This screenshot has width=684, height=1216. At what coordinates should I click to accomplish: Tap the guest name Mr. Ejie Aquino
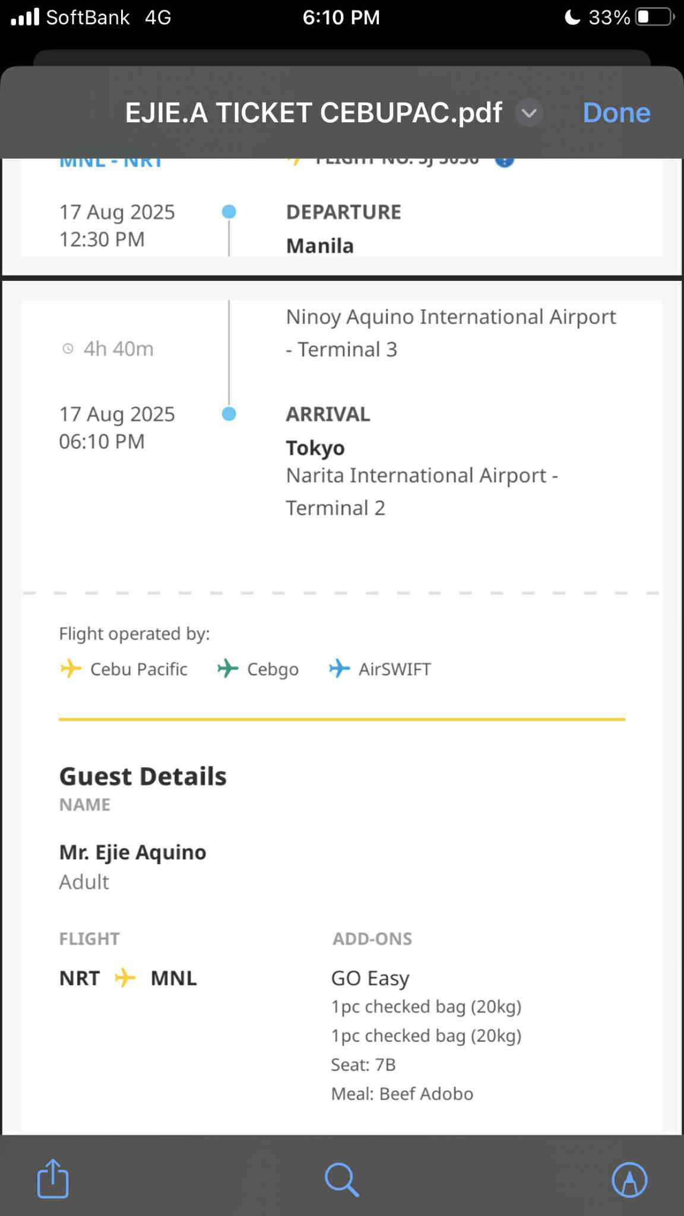click(x=132, y=852)
